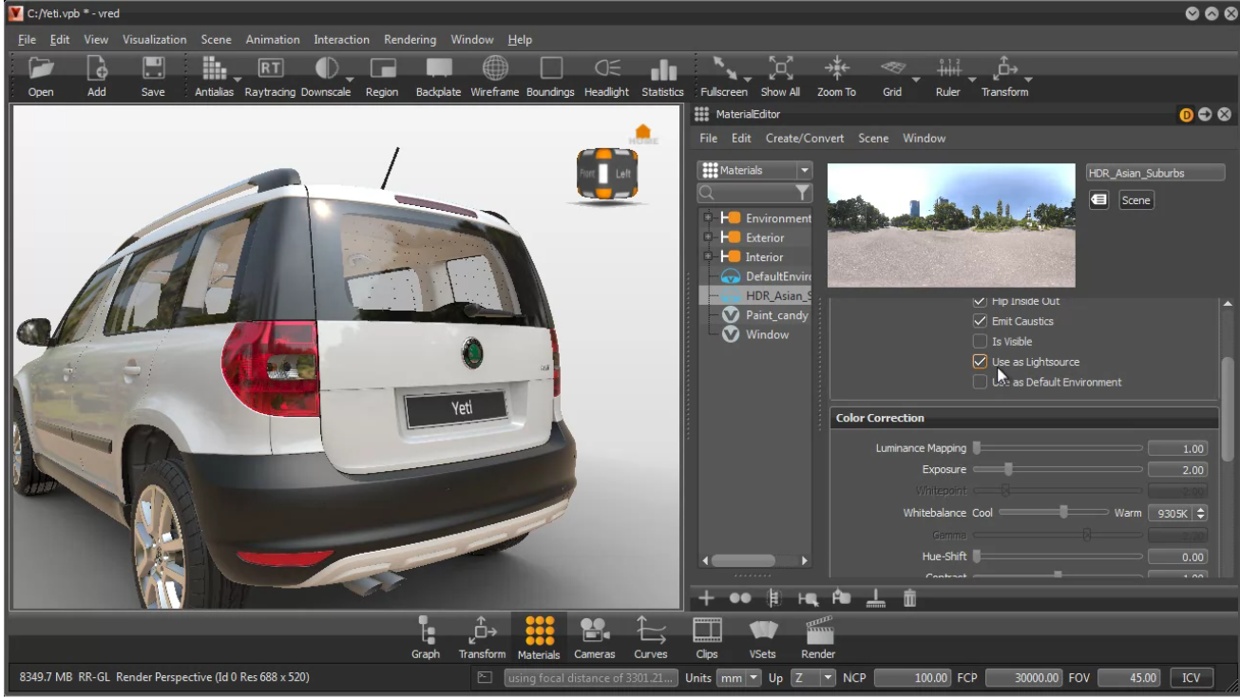Click the ICV button in status bar
The width and height of the screenshot is (1240, 698).
pyautogui.click(x=1191, y=678)
